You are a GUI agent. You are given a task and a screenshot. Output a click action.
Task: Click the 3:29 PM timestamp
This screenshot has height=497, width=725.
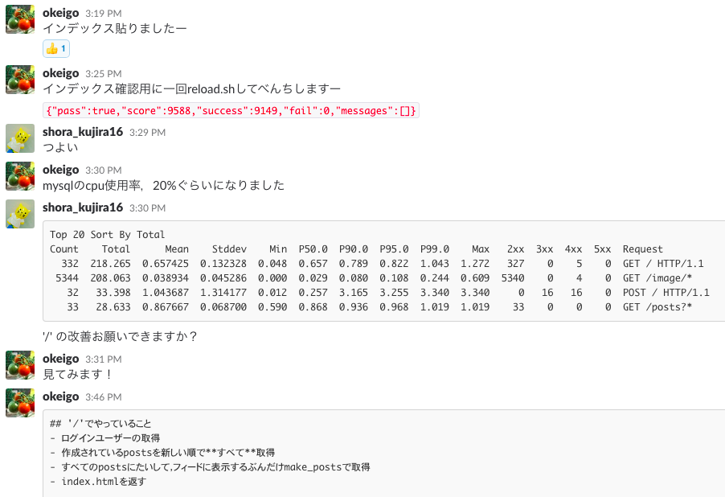(148, 133)
